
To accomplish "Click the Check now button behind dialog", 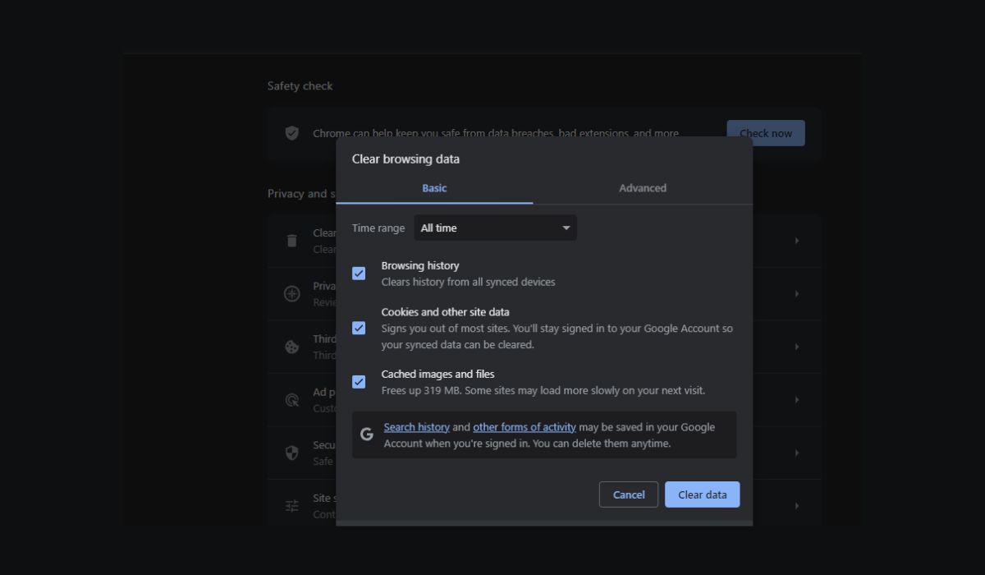I will tap(766, 133).
